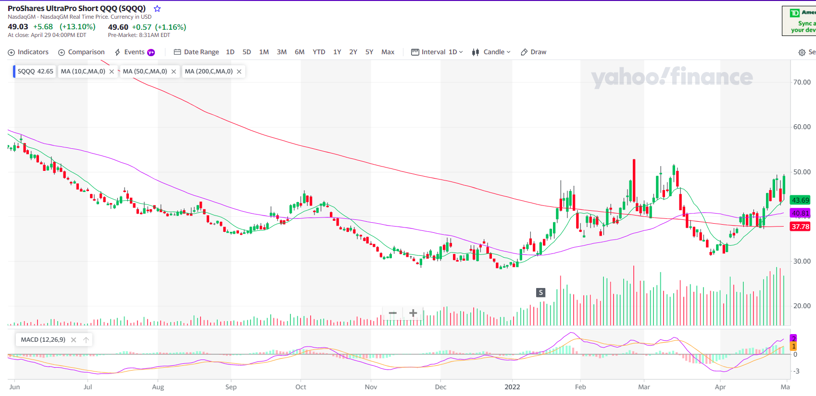
Task: Click the lightning icon beside Events
Action: pyautogui.click(x=117, y=52)
